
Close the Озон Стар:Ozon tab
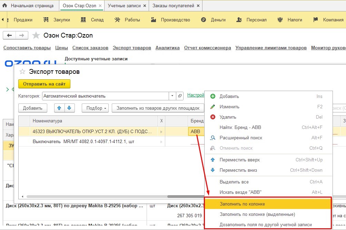coord(100,6)
